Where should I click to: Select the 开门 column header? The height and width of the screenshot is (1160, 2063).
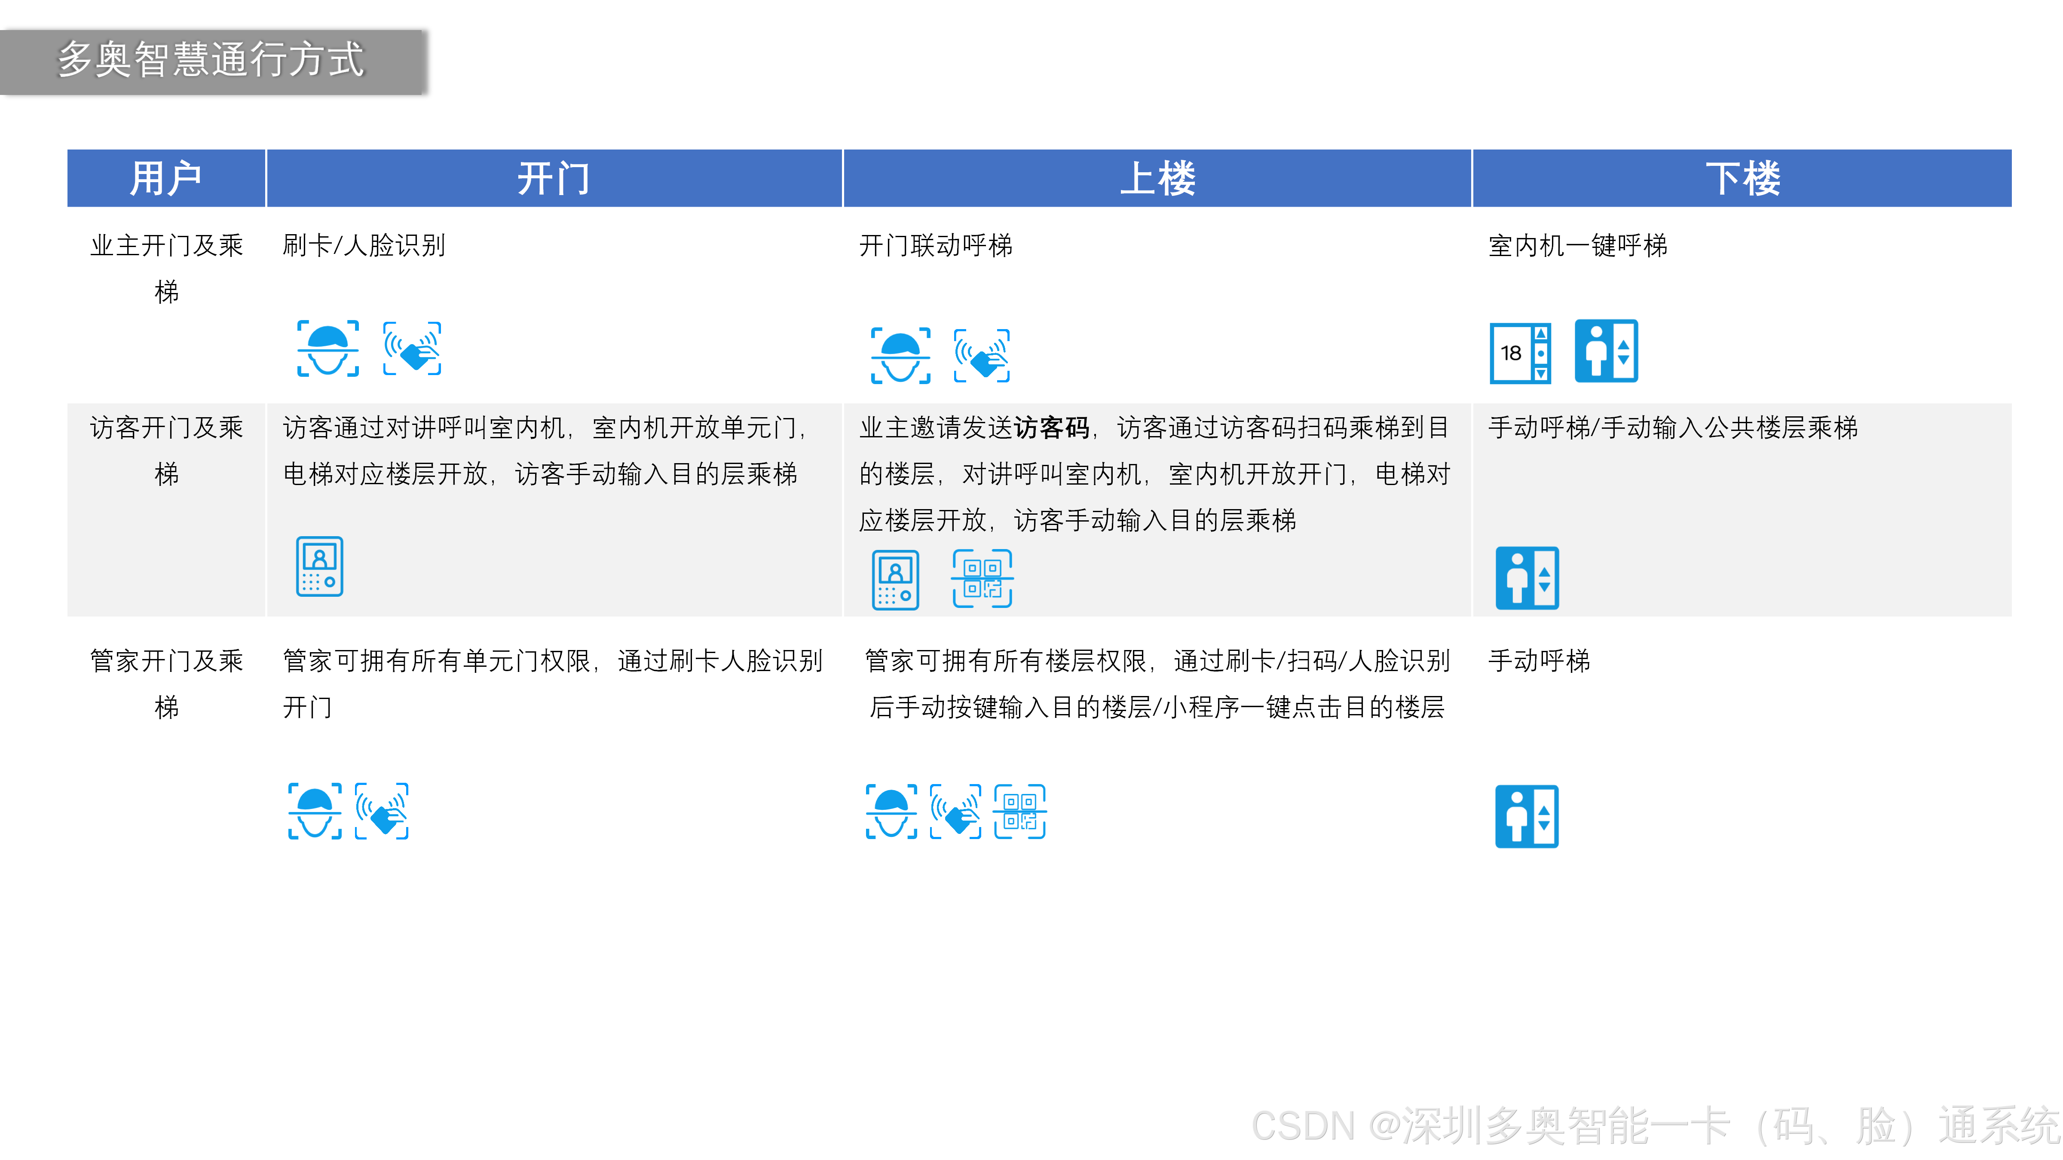click(x=554, y=178)
